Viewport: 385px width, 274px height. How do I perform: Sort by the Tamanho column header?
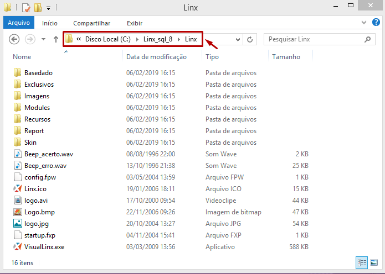tap(286, 57)
